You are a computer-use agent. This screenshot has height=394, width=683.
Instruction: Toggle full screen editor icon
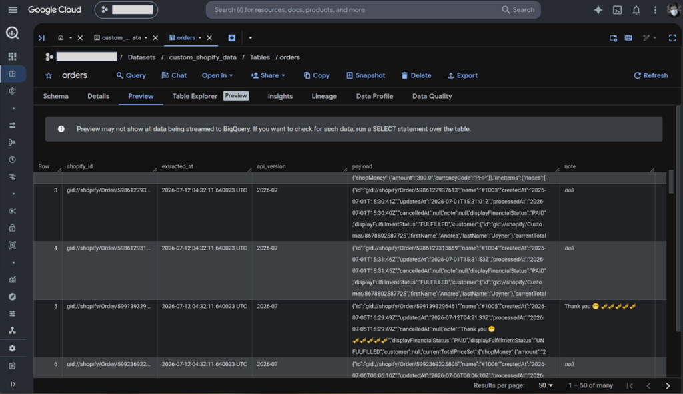coord(672,38)
